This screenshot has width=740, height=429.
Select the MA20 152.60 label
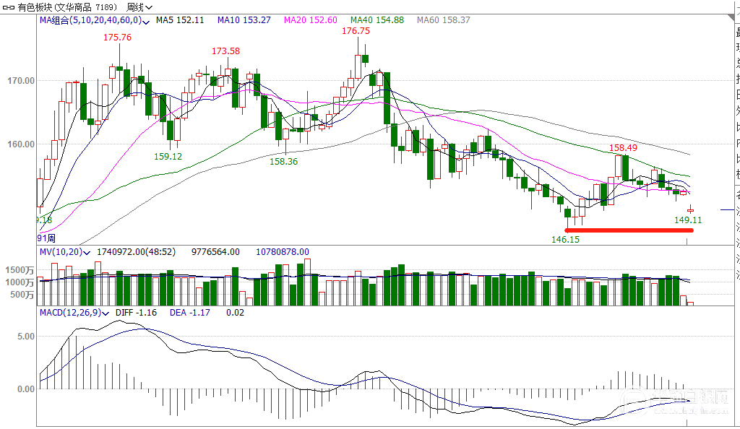tap(311, 20)
